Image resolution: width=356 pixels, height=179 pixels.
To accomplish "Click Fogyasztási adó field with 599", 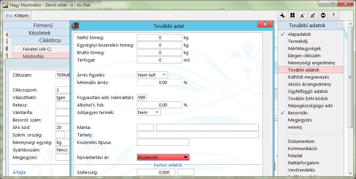I will coord(141,97).
